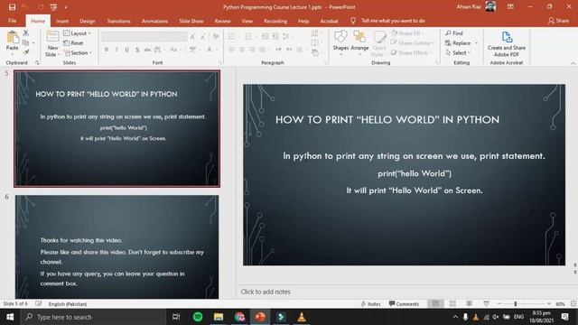The height and width of the screenshot is (325, 578).
Task: Select slide 6 thumbnail
Action: pos(117,246)
